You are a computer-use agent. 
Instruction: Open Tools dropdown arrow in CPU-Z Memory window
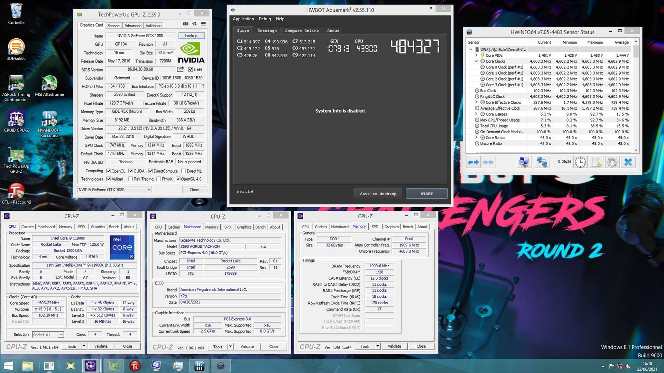pos(378,346)
